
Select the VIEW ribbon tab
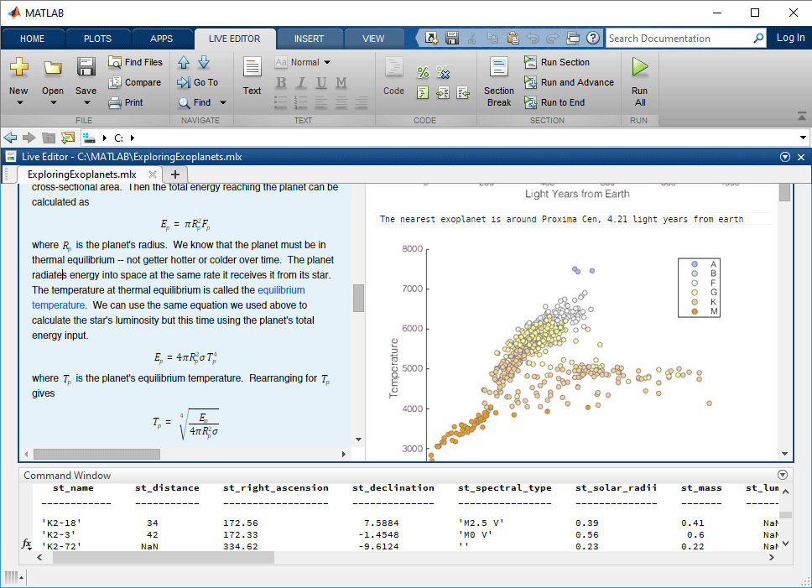point(373,38)
